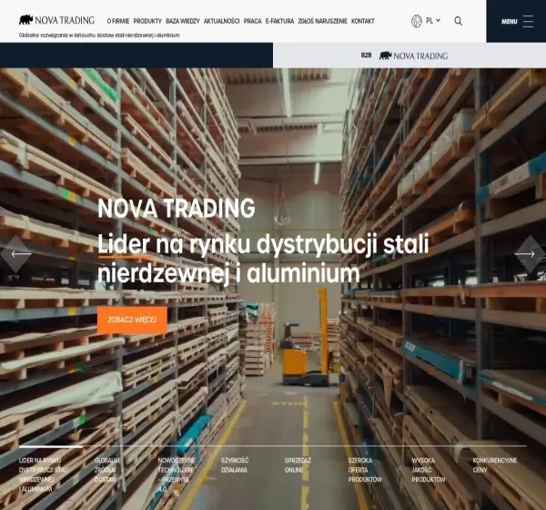Open the hamburger MENU icon
Viewport: 546px width, 510px height.
528,21
